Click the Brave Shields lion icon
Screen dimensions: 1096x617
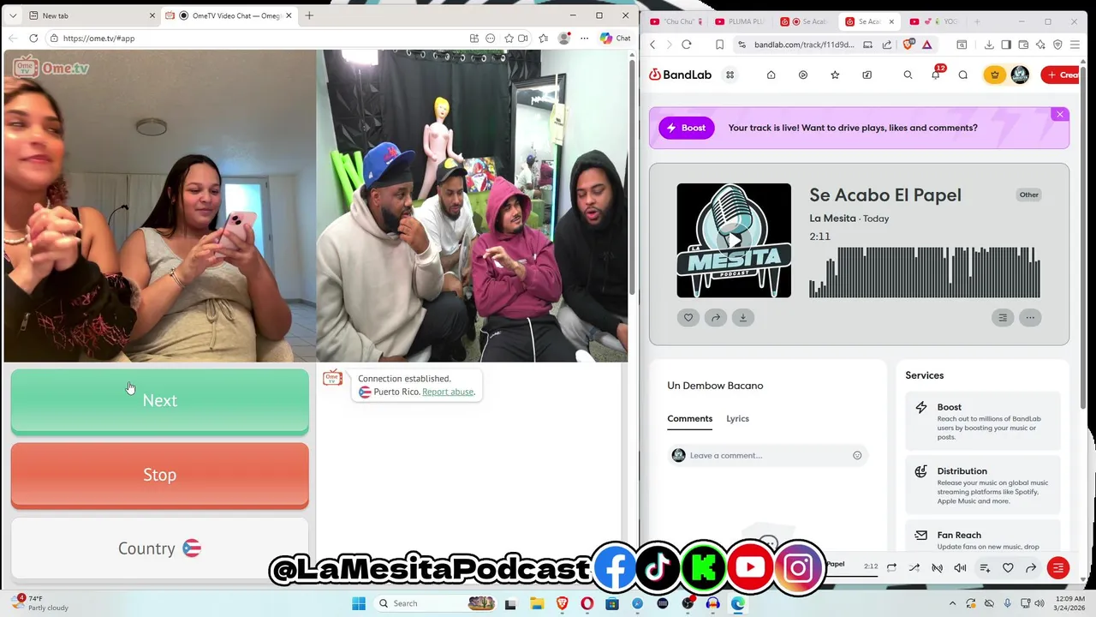(908, 45)
